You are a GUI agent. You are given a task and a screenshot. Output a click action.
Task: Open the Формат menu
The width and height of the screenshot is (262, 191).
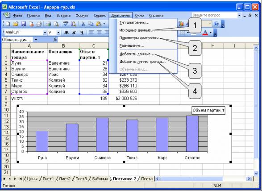(x=82, y=16)
